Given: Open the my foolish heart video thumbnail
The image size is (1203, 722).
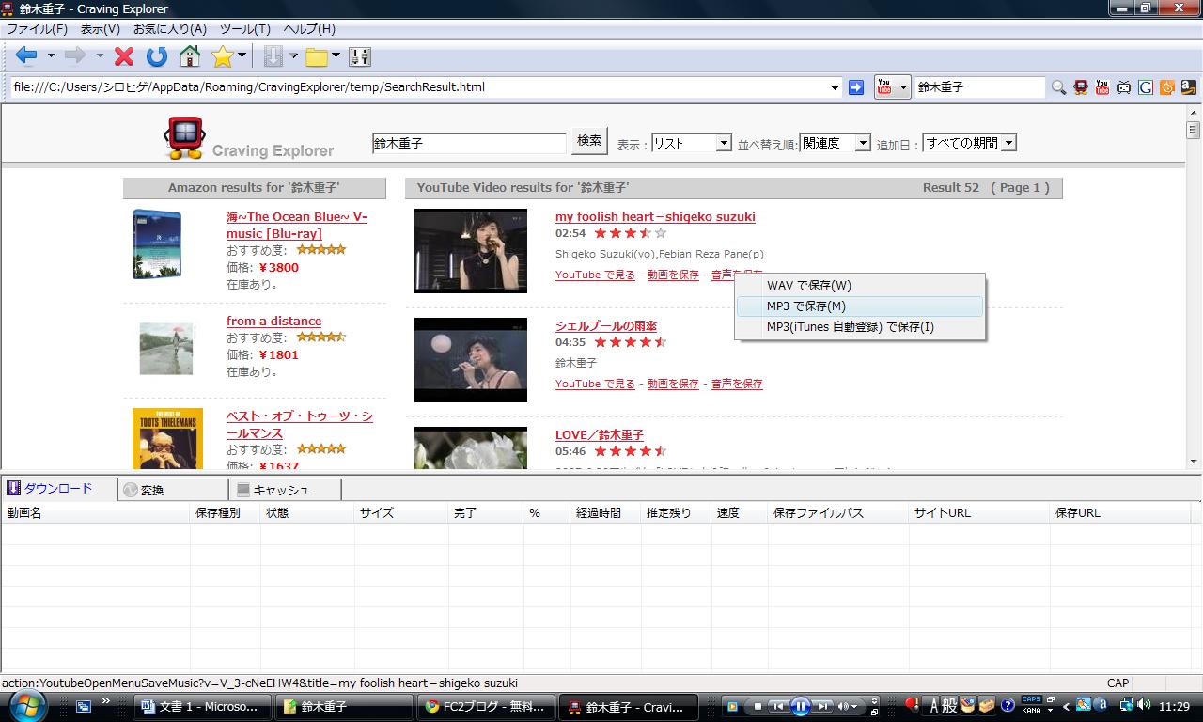Looking at the screenshot, I should tap(471, 251).
